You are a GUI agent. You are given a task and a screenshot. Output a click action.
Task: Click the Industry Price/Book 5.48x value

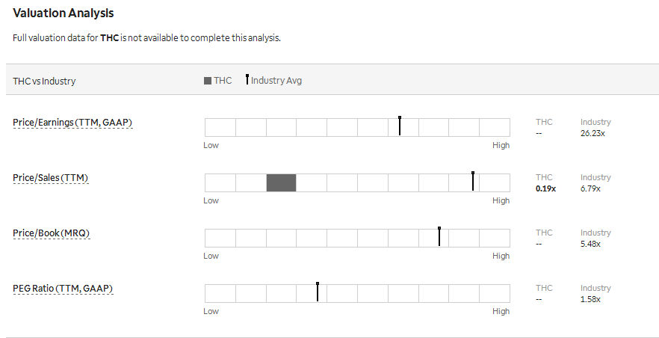point(590,244)
